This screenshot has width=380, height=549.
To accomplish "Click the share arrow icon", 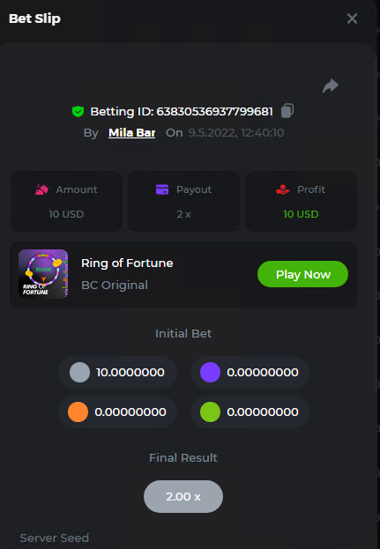I will (x=331, y=85).
